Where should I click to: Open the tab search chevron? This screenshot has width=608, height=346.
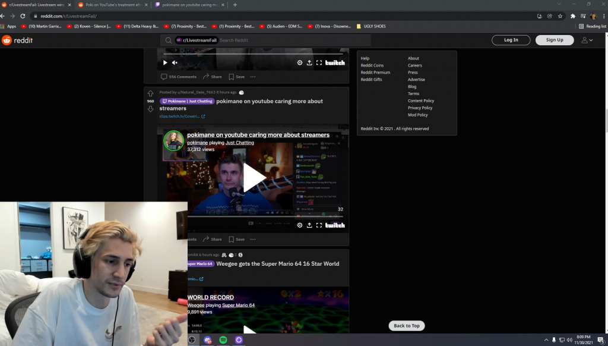coord(559,4)
